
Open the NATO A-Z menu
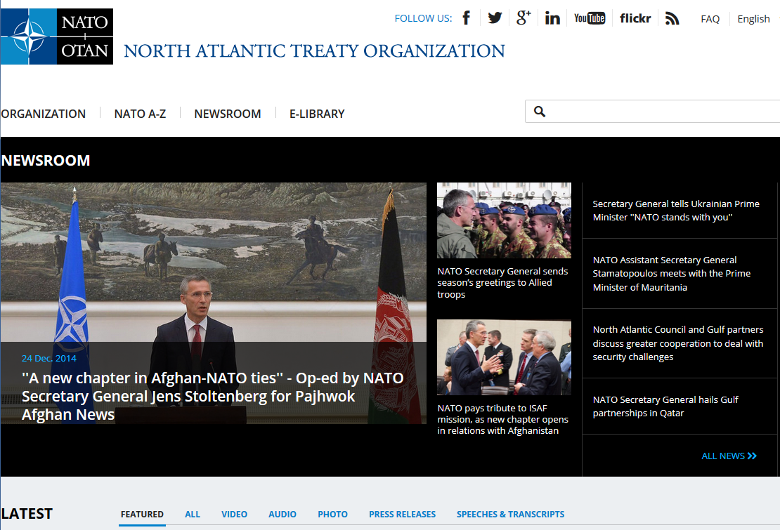tap(140, 114)
